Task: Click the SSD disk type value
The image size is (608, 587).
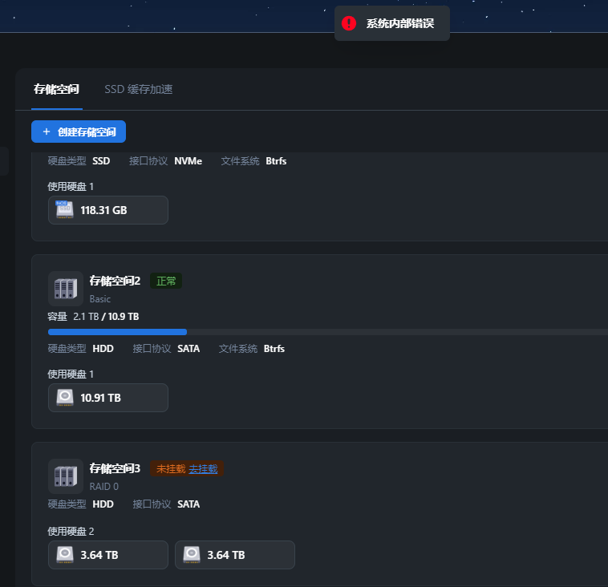Action: click(101, 161)
